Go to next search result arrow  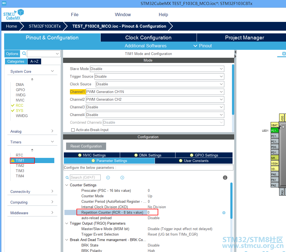tap(122, 178)
